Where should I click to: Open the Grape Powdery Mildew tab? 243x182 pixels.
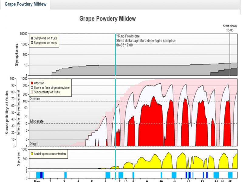tap(26, 4)
